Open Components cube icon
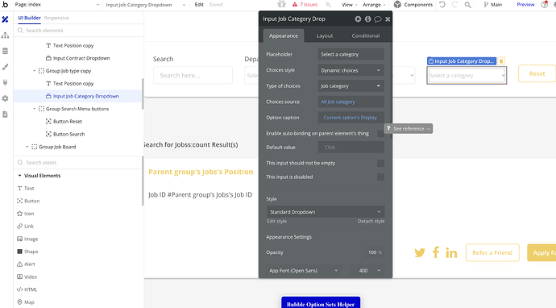556x308 pixels. point(397,5)
